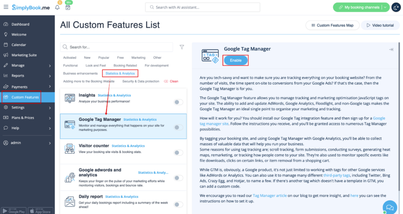Expand the Manage submenu chevron
This screenshot has width=403, height=214.
(50, 66)
